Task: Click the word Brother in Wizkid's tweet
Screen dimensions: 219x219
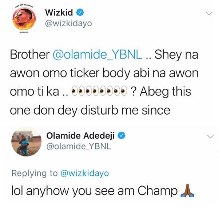Action: point(30,54)
